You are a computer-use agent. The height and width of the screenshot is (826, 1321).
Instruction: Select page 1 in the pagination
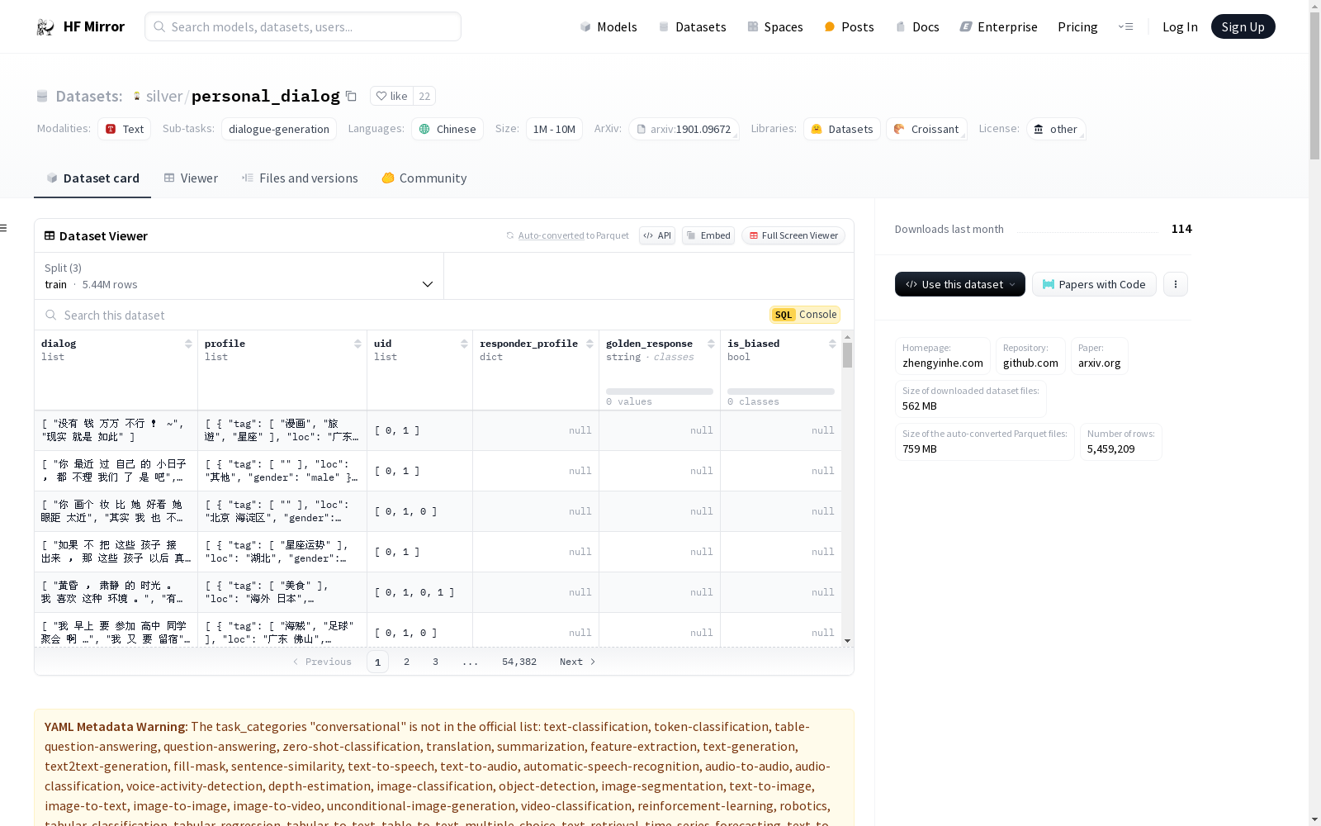point(377,662)
